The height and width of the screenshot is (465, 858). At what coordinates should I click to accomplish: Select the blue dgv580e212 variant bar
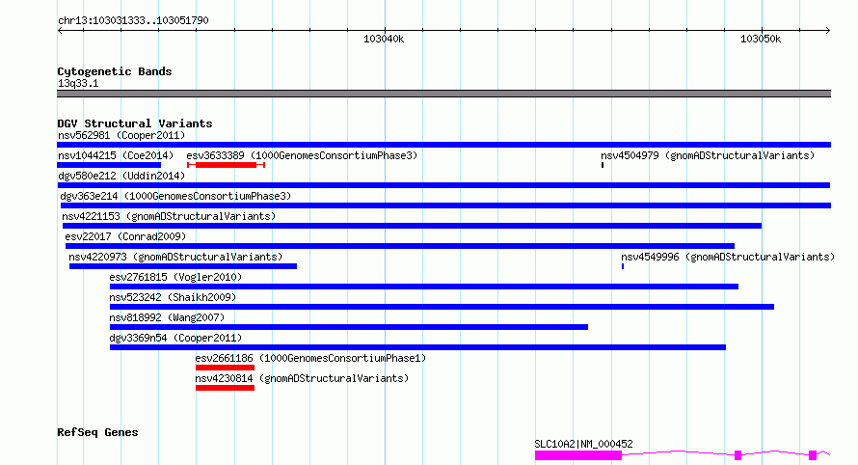(x=443, y=185)
